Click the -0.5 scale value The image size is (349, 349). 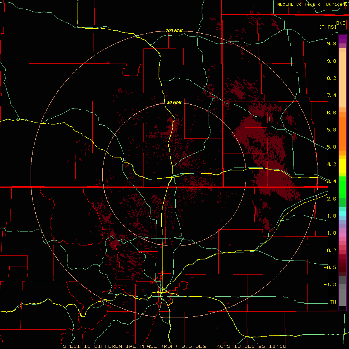pyautogui.click(x=330, y=268)
